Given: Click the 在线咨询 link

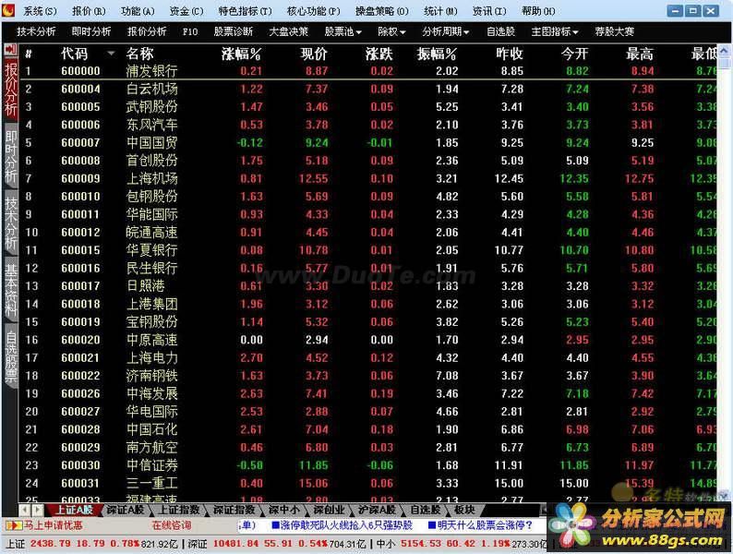Looking at the screenshot, I should click(172, 525).
